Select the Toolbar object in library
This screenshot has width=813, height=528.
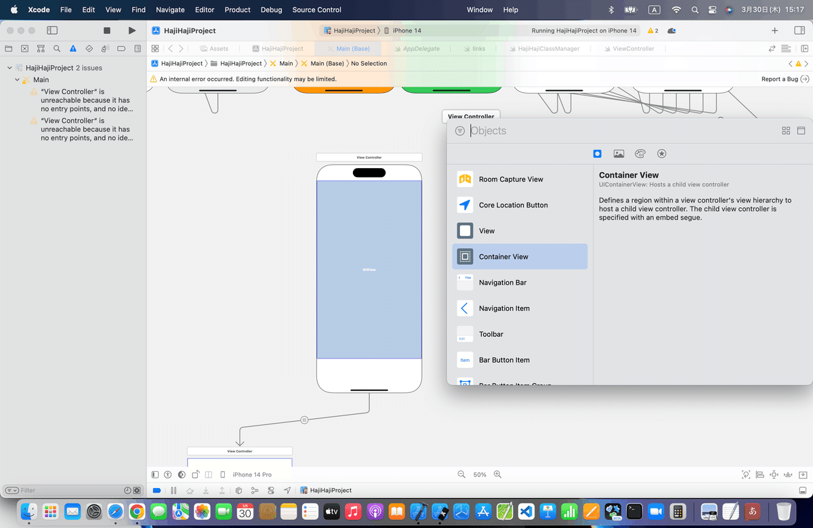[520, 334]
